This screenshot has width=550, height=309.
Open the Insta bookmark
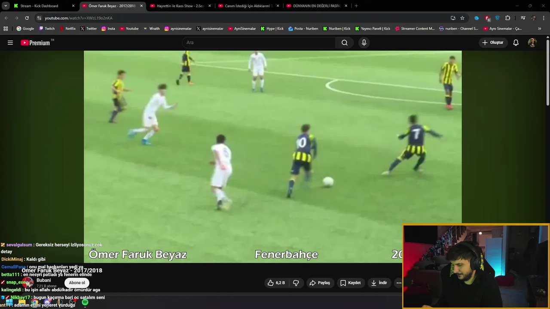click(x=108, y=29)
